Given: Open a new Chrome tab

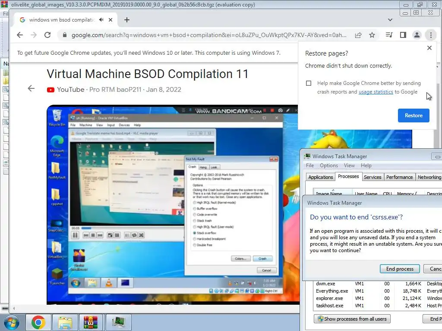Looking at the screenshot, I should click(x=127, y=20).
